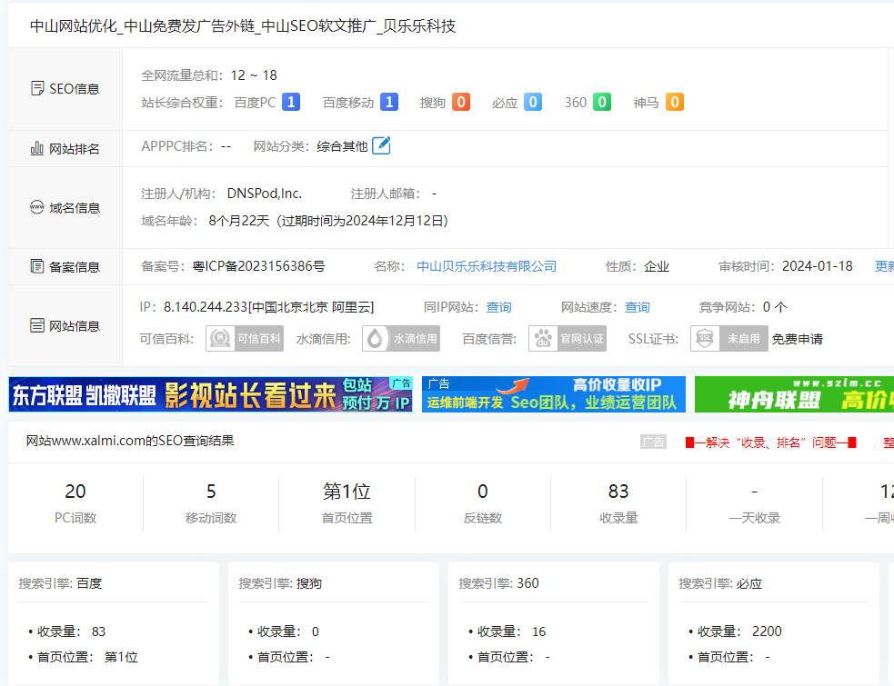Viewport: 894px width, 686px height.
Task: Click the registrant DNSPod,Inc. text
Action: [x=265, y=194]
